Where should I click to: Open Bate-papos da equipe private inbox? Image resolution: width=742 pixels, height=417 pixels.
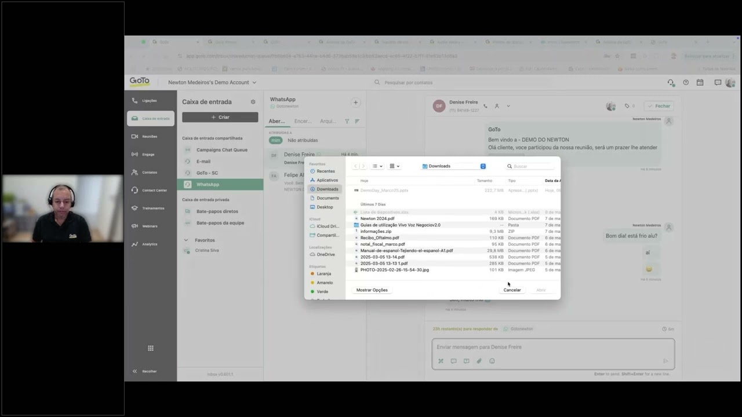tap(220, 223)
